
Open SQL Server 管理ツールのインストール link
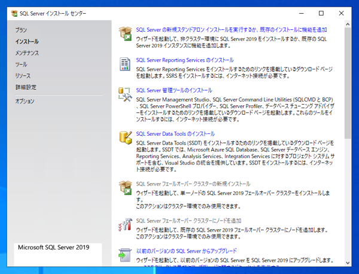(x=174, y=90)
